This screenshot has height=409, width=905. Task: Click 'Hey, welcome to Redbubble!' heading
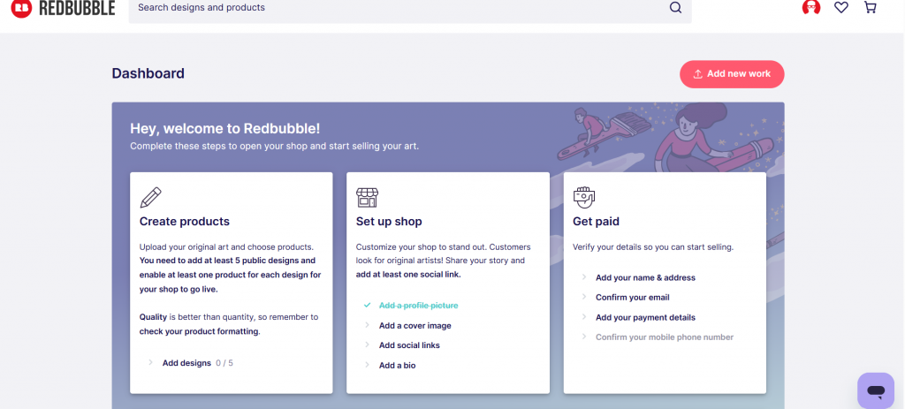click(225, 129)
